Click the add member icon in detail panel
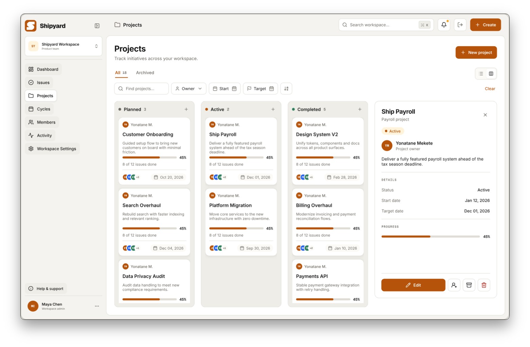Viewport: 530px width, 347px height. click(x=454, y=285)
